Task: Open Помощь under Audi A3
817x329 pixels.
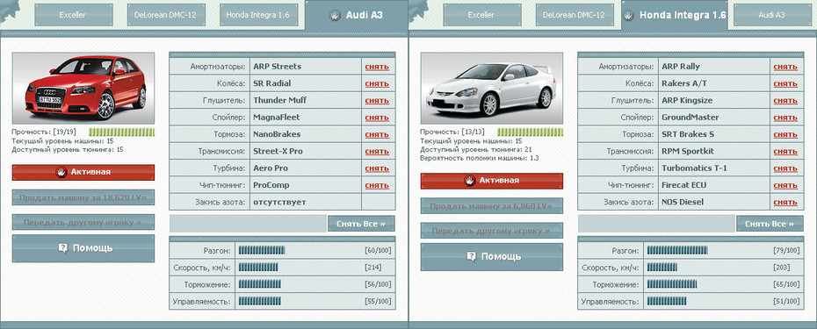Action: click(83, 248)
